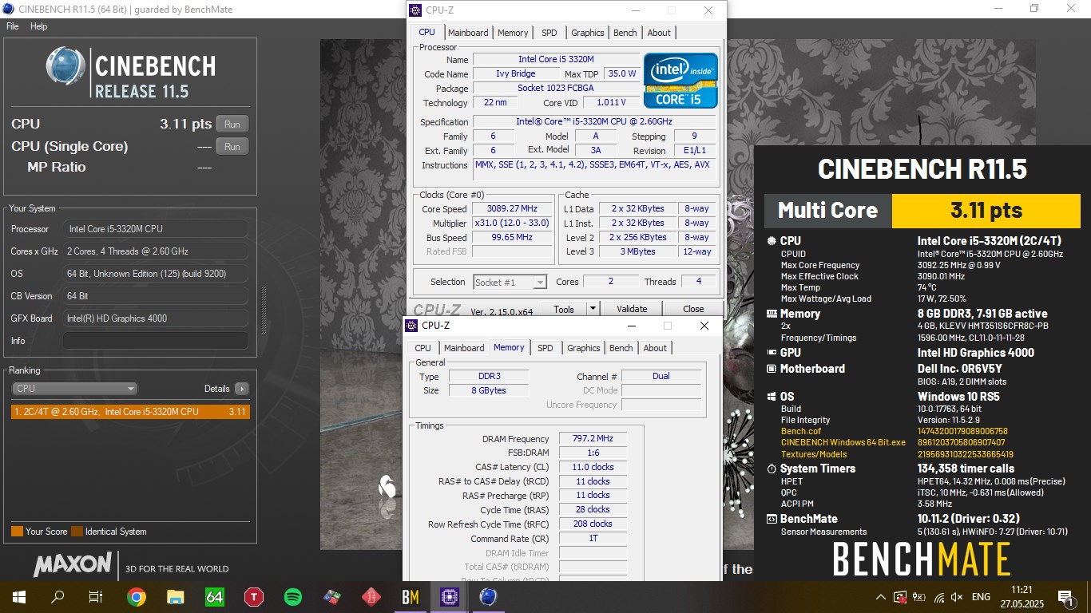Viewport: 1091px width, 613px height.
Task: Click the Tools button in CPU-Z
Action: pyautogui.click(x=564, y=309)
